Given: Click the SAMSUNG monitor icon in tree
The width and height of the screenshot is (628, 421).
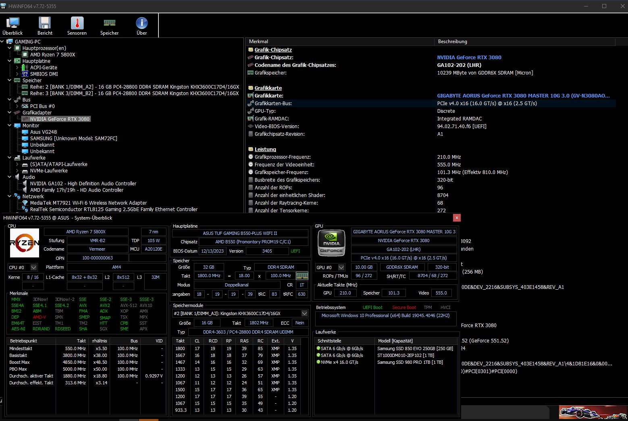Looking at the screenshot, I should 25,138.
